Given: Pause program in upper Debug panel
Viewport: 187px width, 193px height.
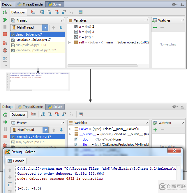Looking at the screenshot, I should (x=5, y=27).
